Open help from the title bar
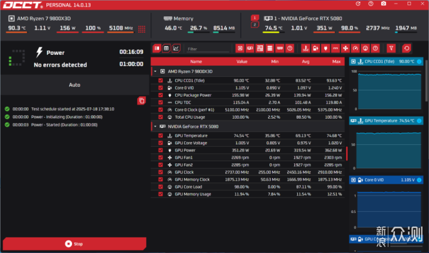 tap(371, 4)
